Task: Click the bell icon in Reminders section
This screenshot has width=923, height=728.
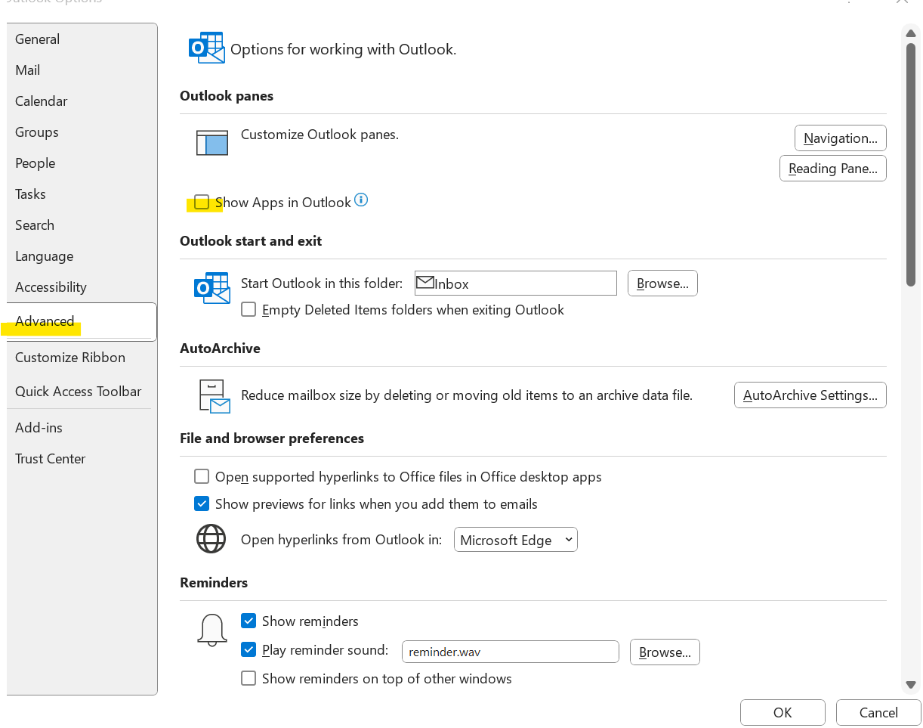Action: tap(211, 630)
